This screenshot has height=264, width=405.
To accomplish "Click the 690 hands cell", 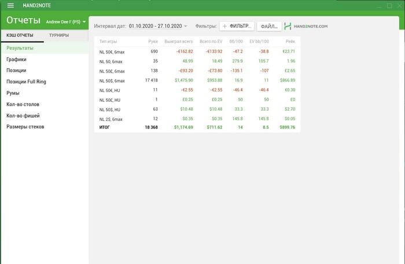I will [x=154, y=52].
